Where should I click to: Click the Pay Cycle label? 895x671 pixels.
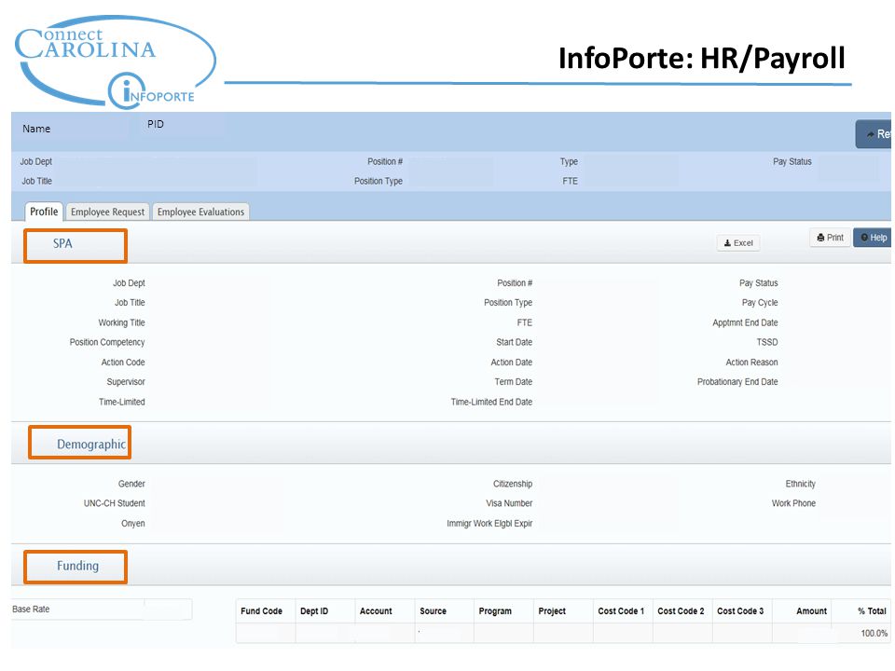[760, 303]
